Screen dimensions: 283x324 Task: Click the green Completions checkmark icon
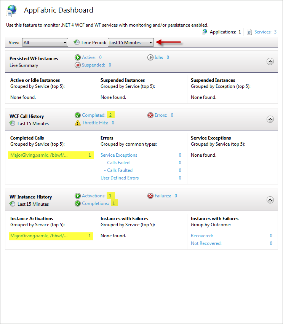point(78,203)
